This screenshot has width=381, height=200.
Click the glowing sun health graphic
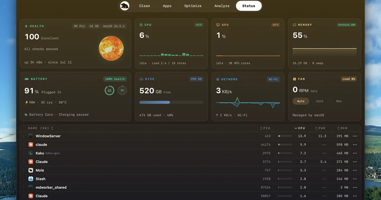click(111, 49)
